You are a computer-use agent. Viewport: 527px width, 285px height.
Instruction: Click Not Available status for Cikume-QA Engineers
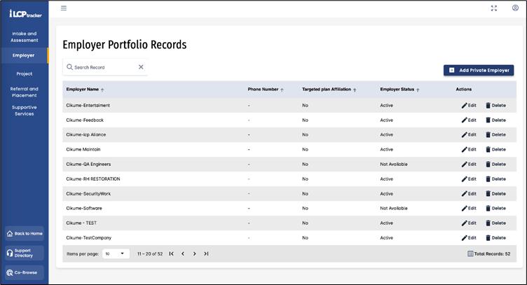[394, 164]
